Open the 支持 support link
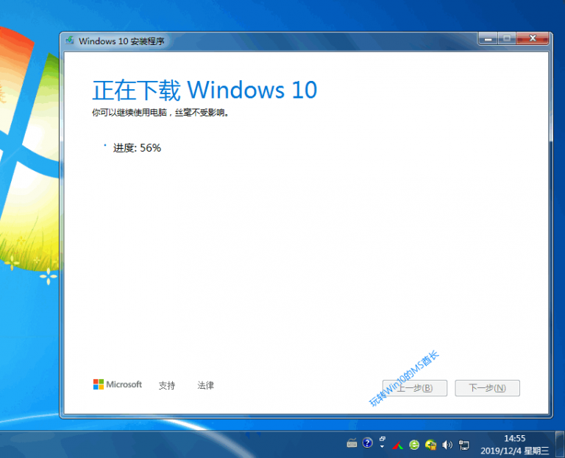This screenshot has width=565, height=458. pyautogui.click(x=167, y=385)
